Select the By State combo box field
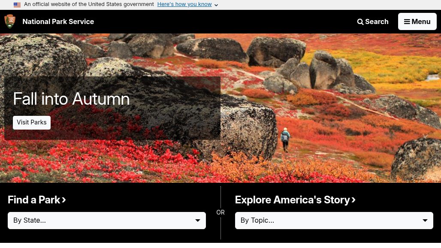 point(99,221)
